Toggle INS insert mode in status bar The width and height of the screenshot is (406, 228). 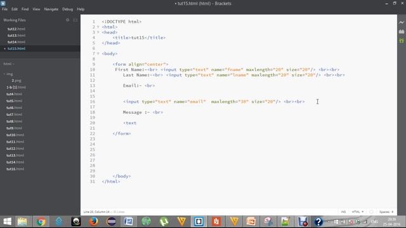tap(343, 212)
